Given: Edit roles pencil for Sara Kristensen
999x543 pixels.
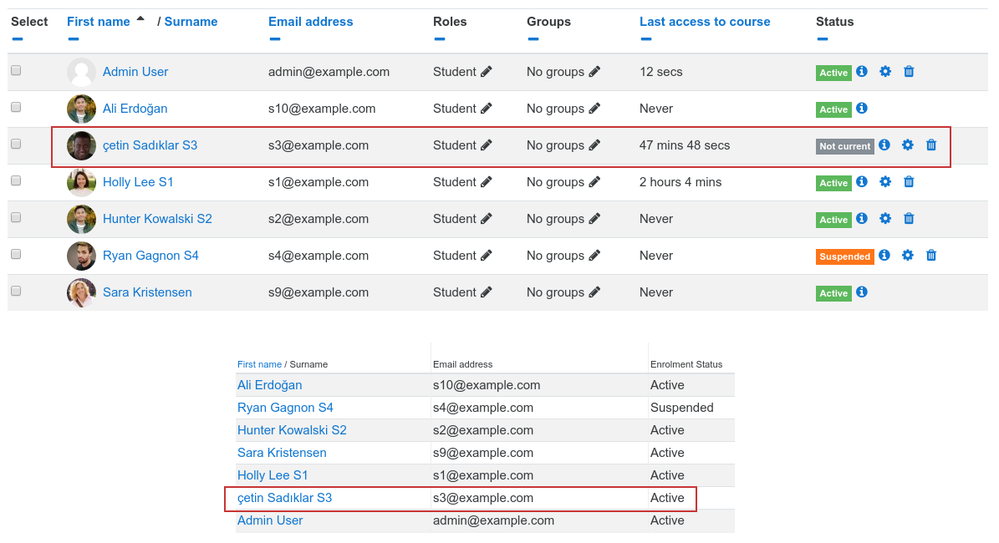Looking at the screenshot, I should click(486, 293).
